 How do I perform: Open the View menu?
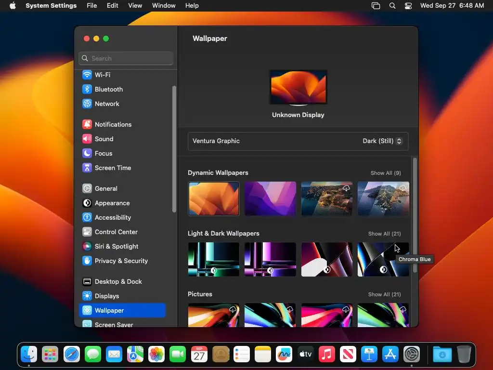click(x=135, y=6)
